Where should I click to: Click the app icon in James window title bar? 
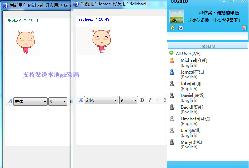tap(76, 4)
